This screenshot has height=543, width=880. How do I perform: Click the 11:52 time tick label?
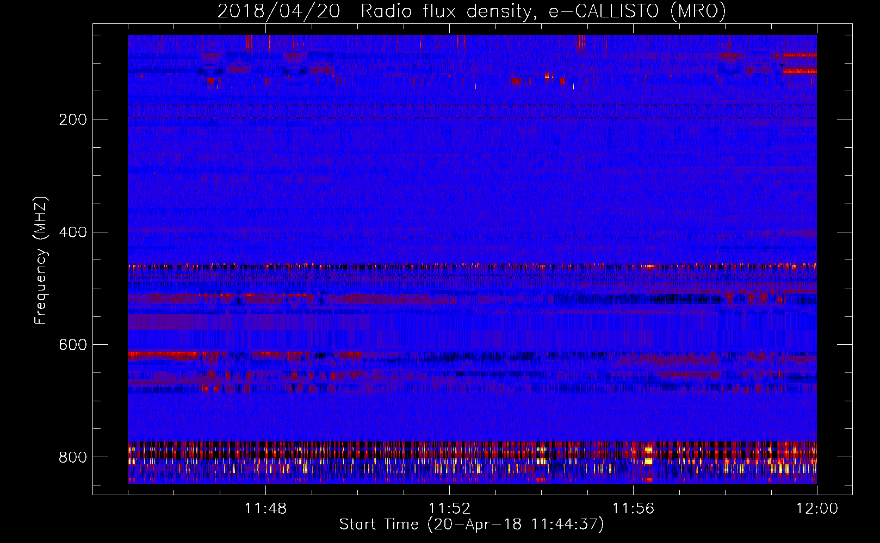coord(449,509)
